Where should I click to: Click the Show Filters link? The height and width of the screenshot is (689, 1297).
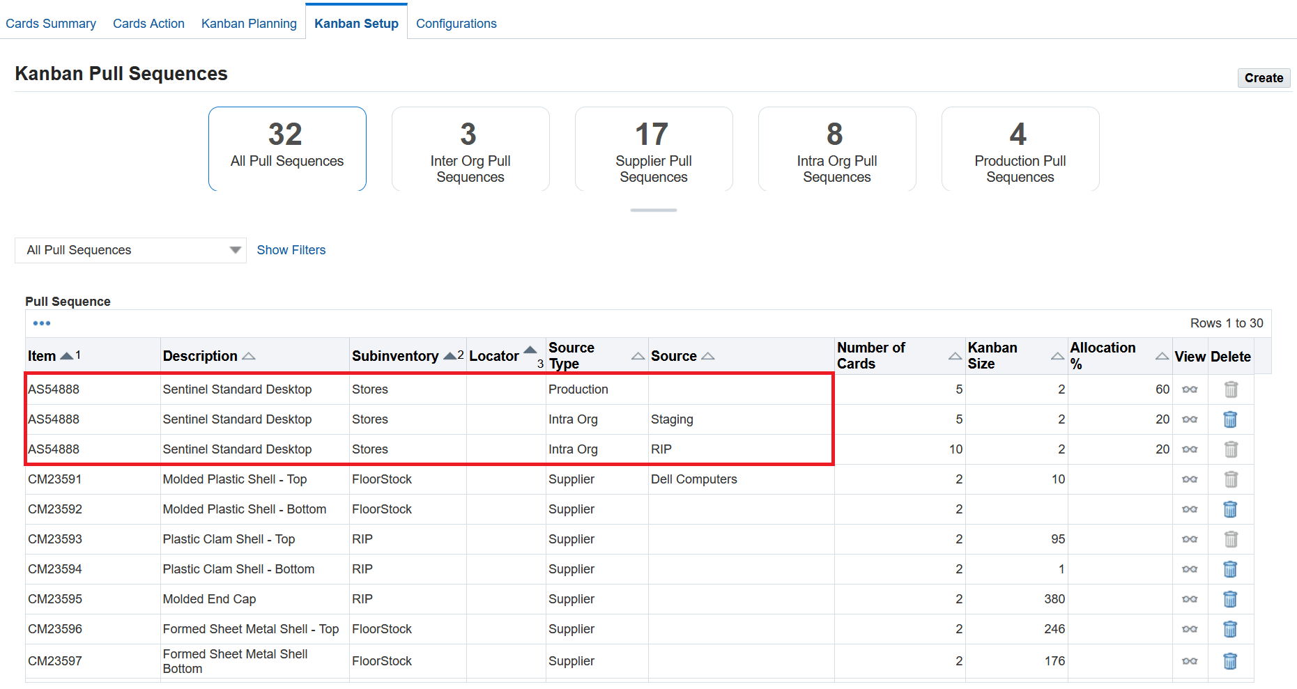(291, 250)
